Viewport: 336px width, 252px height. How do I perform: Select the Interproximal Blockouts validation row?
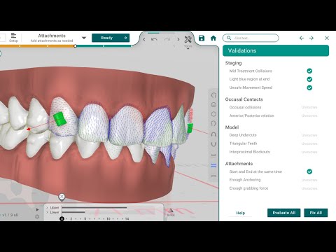click(x=273, y=152)
